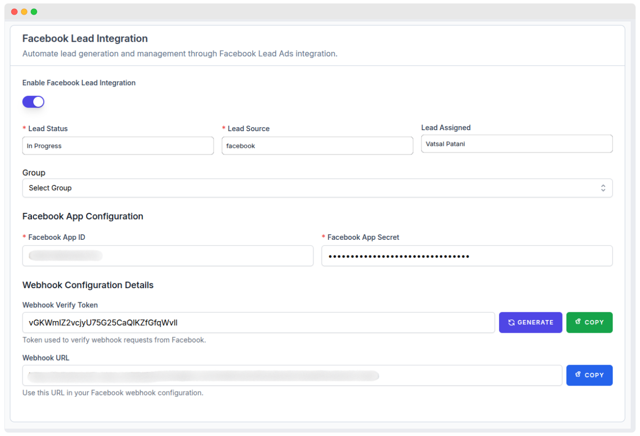640x436 pixels.
Task: Open the Lead Source field
Action: (317, 146)
